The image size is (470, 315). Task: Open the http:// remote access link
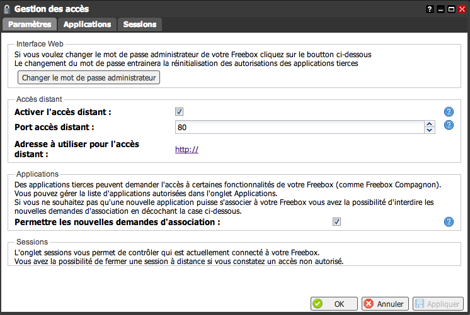pos(186,149)
